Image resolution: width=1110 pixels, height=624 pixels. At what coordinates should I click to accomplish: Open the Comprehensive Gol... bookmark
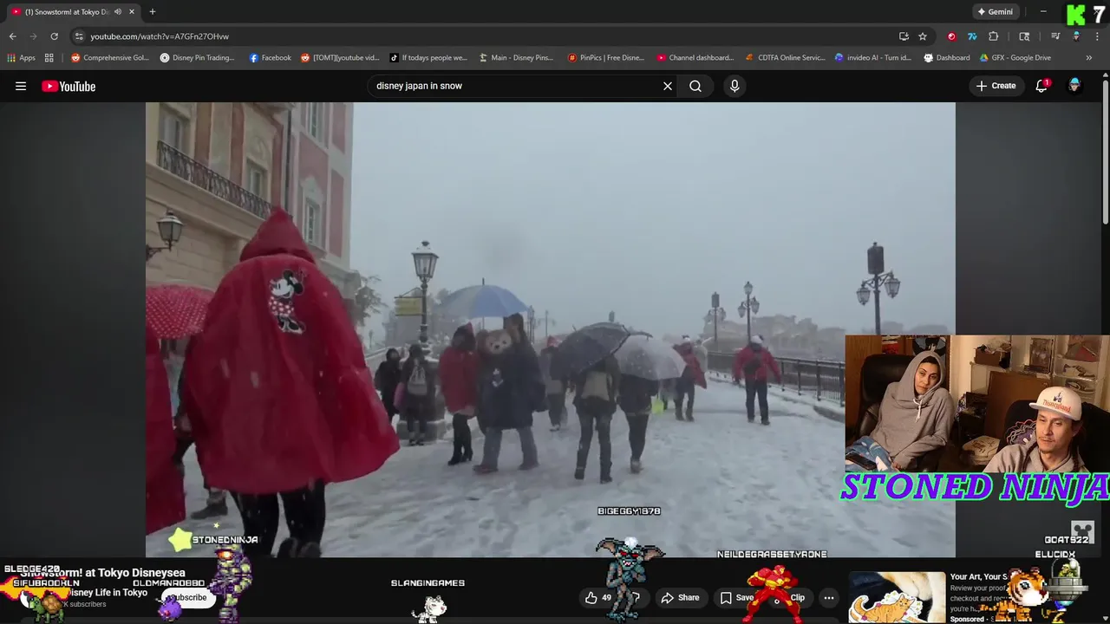(110, 58)
